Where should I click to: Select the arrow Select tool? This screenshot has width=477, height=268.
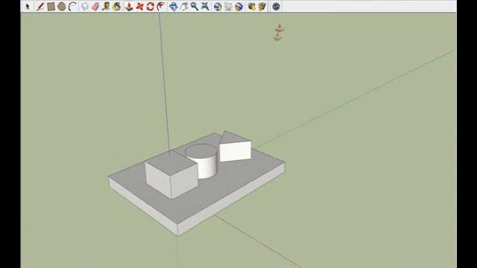click(28, 7)
